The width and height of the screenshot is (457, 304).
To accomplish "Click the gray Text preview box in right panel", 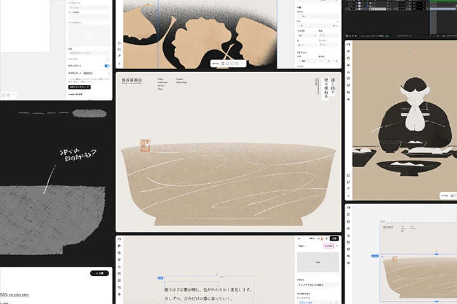I will pos(318,262).
